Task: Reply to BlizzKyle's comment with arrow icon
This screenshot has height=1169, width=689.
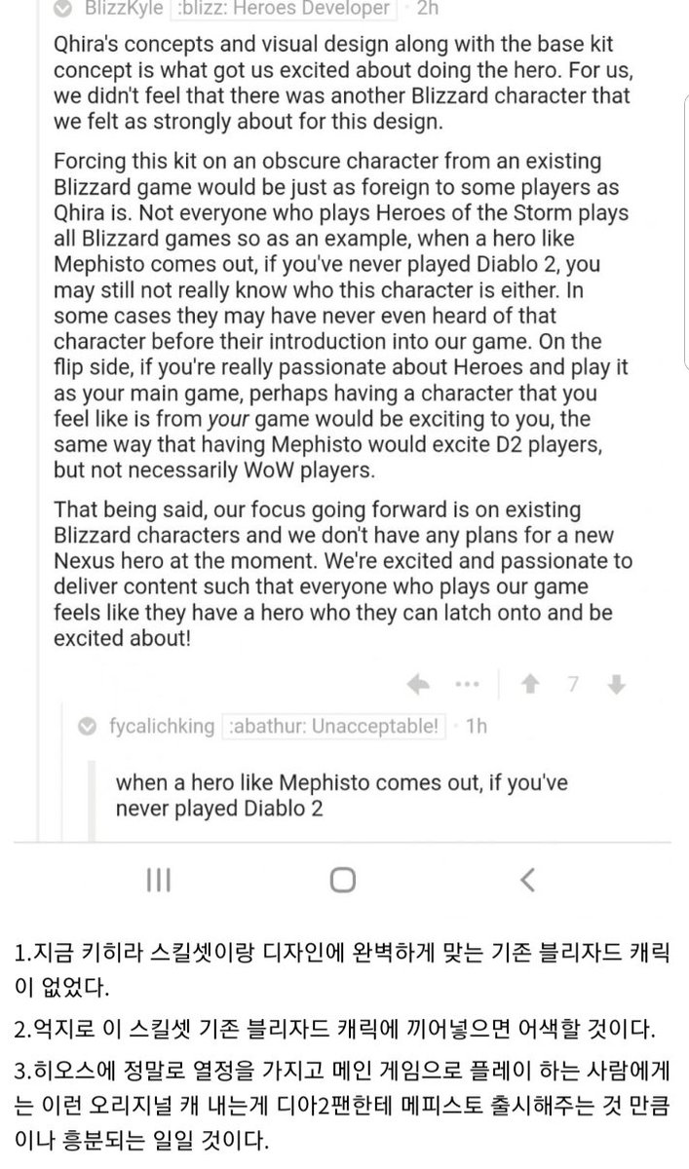Action: (x=418, y=685)
